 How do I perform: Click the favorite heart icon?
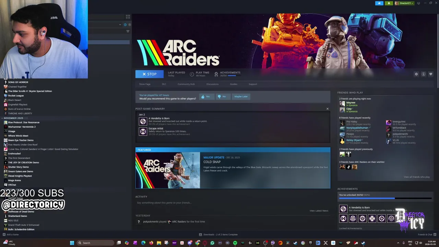pyautogui.click(x=431, y=74)
